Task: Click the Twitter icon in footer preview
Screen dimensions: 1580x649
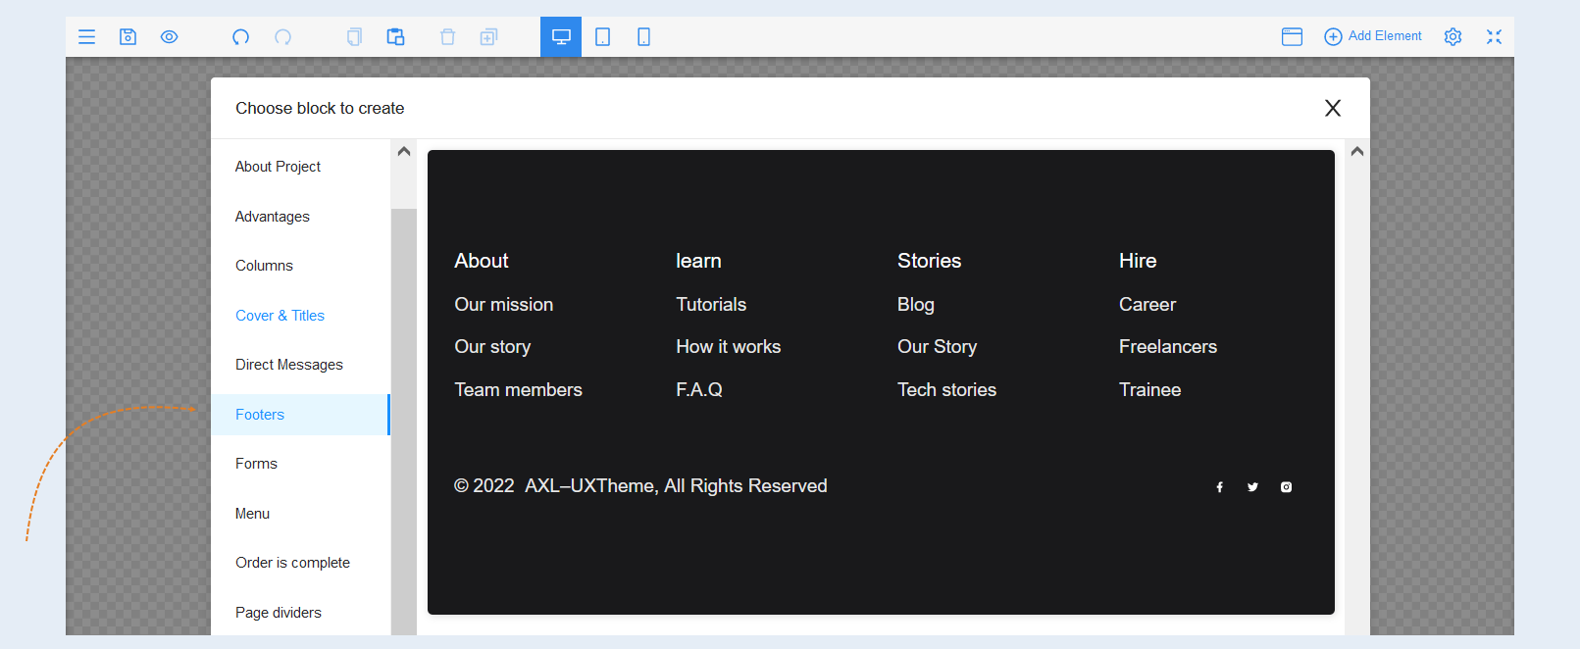Action: (1252, 487)
